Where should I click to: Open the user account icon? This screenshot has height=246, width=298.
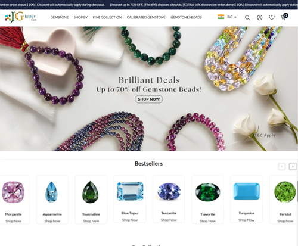(260, 18)
